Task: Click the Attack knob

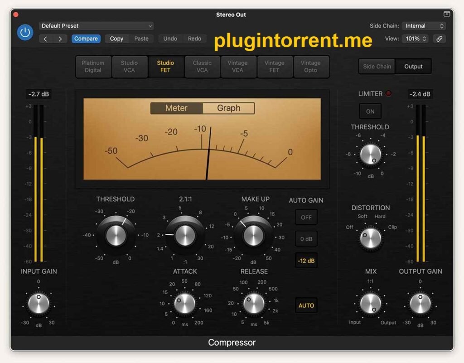Action: [x=185, y=303]
